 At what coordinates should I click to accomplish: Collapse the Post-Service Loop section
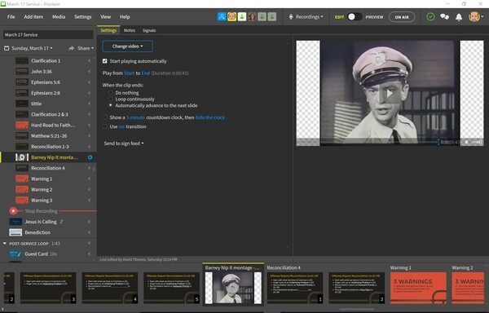pos(5,244)
